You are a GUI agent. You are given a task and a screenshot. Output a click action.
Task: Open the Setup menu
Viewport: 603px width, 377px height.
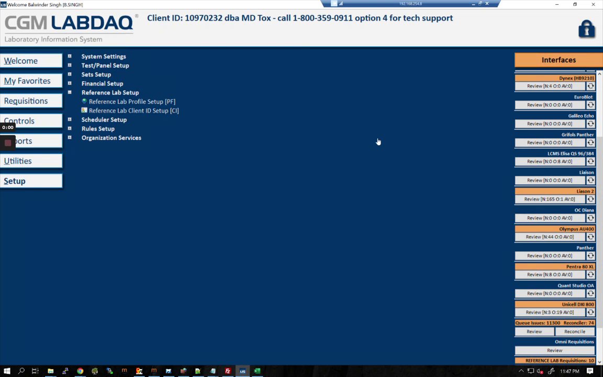click(31, 181)
